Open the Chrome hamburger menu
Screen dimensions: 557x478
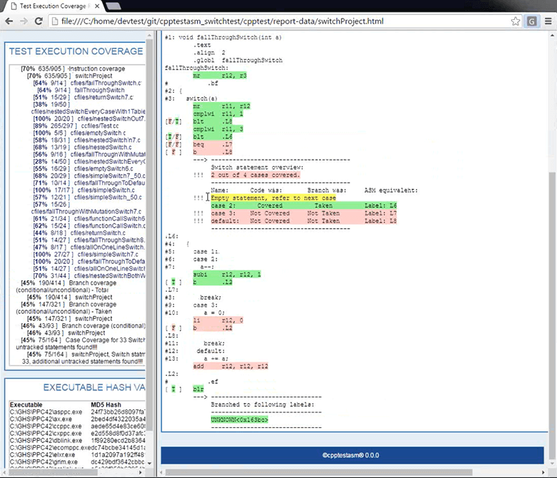tap(548, 21)
